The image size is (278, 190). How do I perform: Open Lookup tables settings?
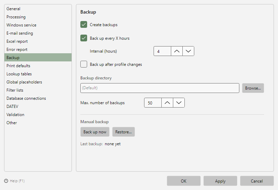pyautogui.click(x=38, y=74)
